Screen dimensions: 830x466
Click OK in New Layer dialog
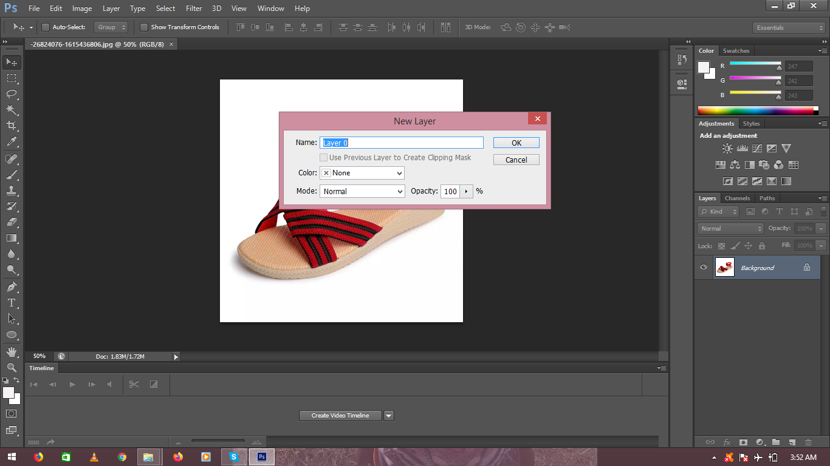[516, 143]
